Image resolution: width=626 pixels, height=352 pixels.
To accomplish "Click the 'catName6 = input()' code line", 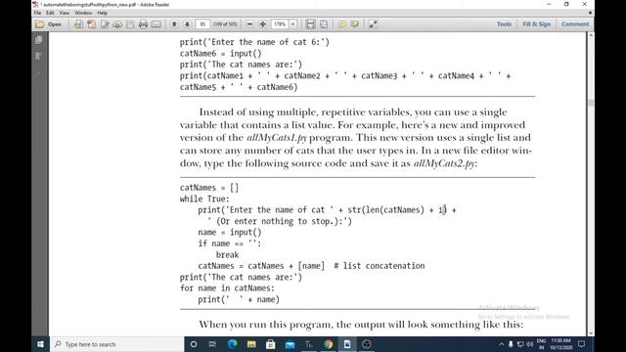I will 221,54.
